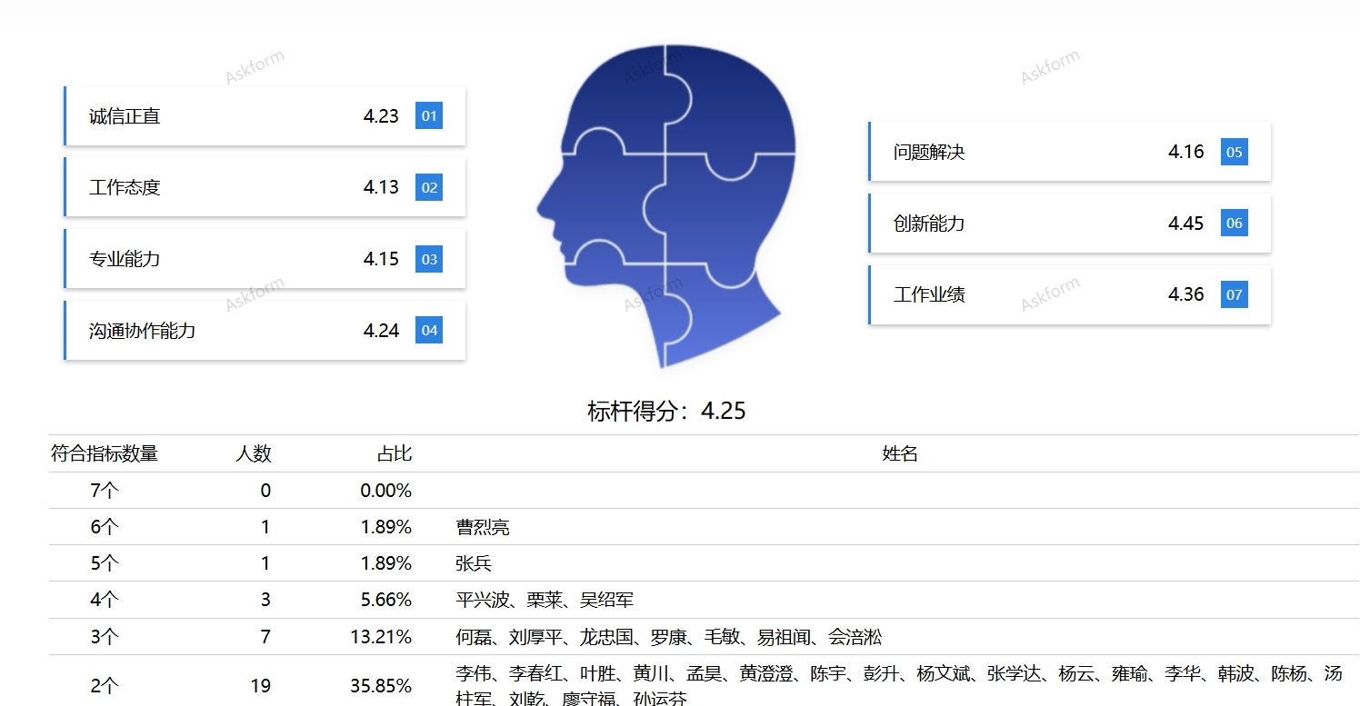
Task: Click the "01" badge on the 诚信正直 card
Action: coord(428,115)
